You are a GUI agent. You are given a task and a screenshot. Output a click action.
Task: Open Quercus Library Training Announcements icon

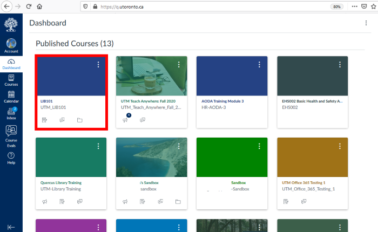44,201
